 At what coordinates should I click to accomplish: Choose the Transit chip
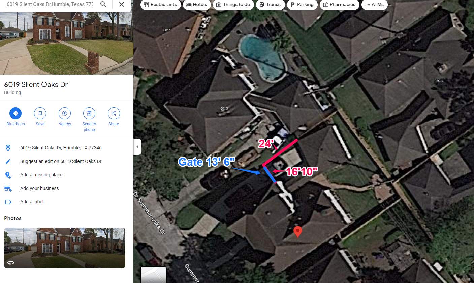[270, 5]
